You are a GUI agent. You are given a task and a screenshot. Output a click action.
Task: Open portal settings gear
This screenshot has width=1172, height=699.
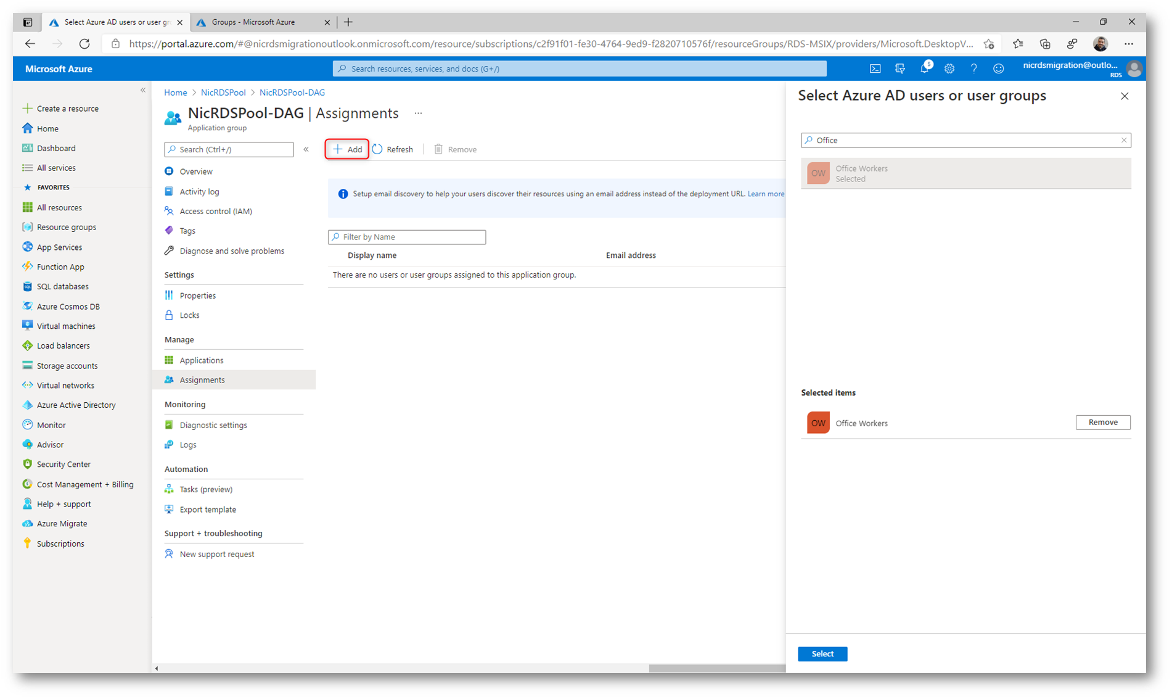949,68
